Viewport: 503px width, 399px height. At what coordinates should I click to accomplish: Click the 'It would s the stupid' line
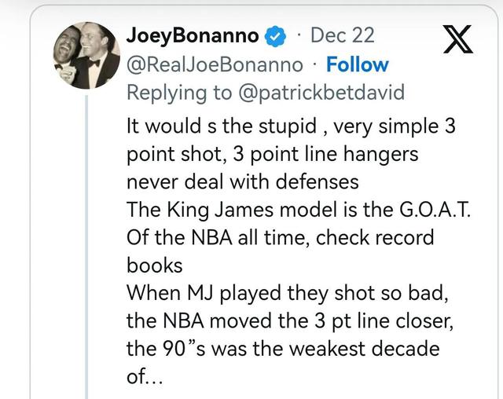tap(291, 126)
